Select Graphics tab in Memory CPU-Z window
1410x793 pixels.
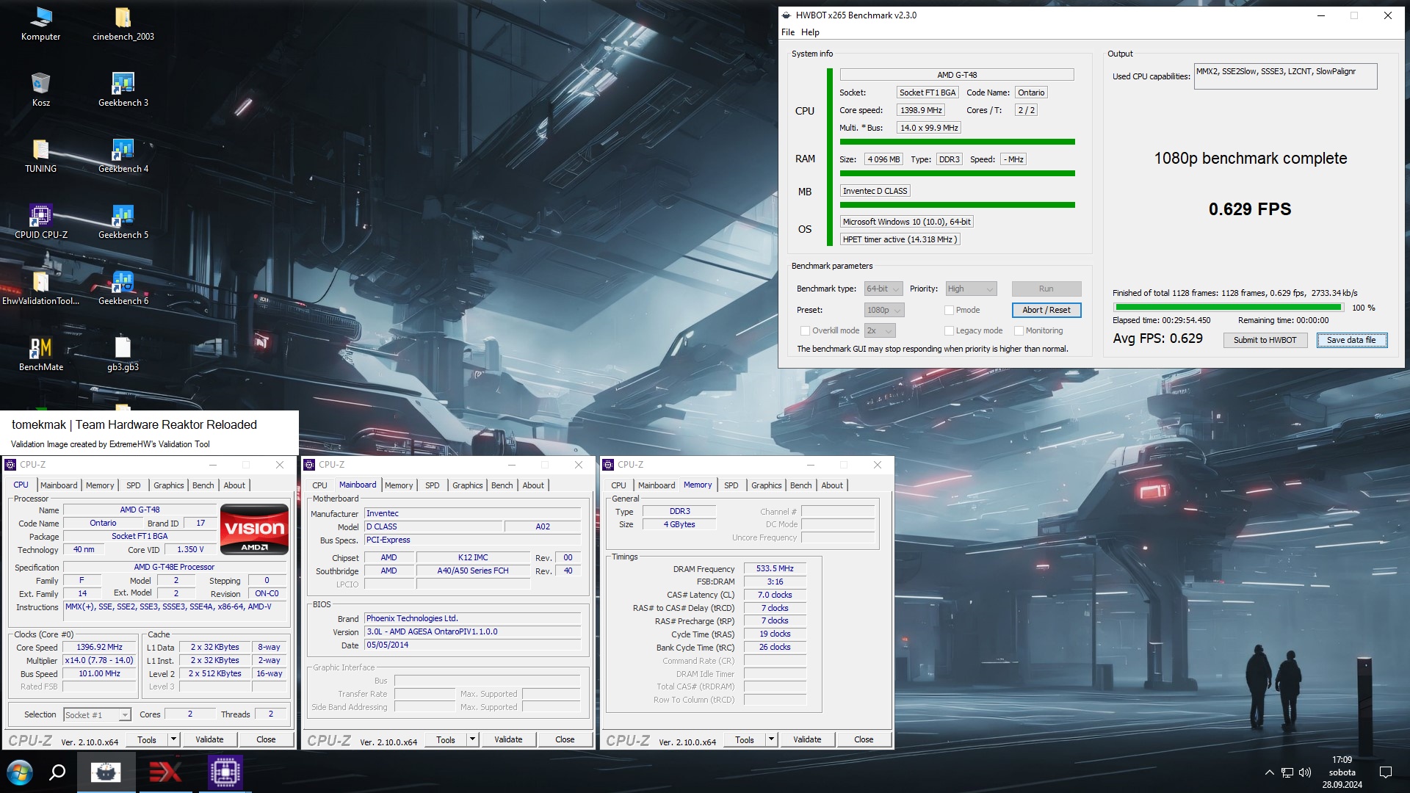pyautogui.click(x=767, y=485)
